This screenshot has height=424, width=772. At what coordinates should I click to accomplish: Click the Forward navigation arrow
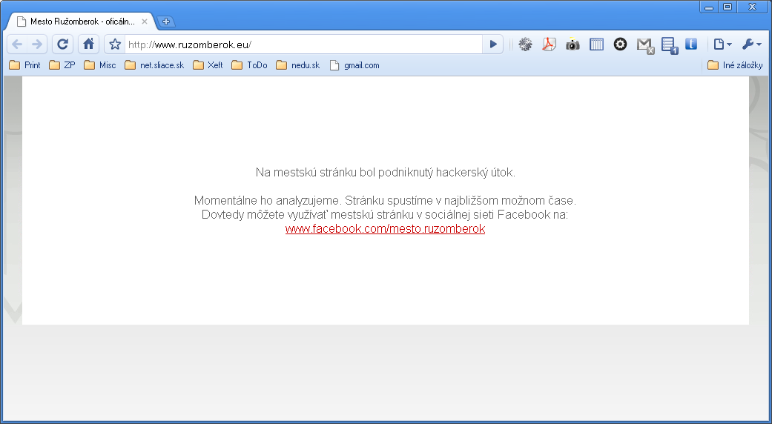point(37,44)
